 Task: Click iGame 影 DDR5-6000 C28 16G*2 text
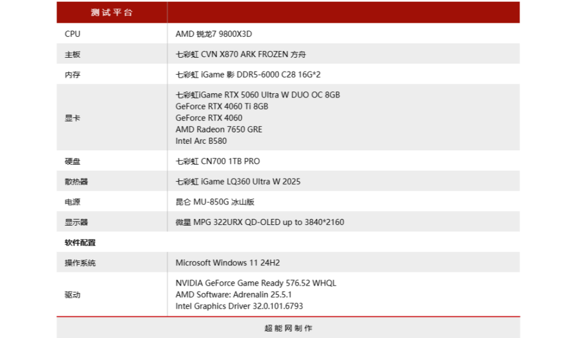(x=260, y=75)
